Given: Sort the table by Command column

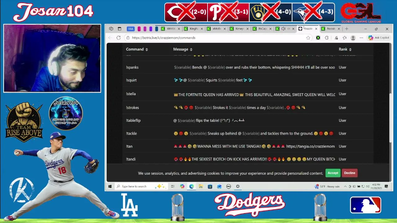Looking at the screenshot, I should (137, 49).
